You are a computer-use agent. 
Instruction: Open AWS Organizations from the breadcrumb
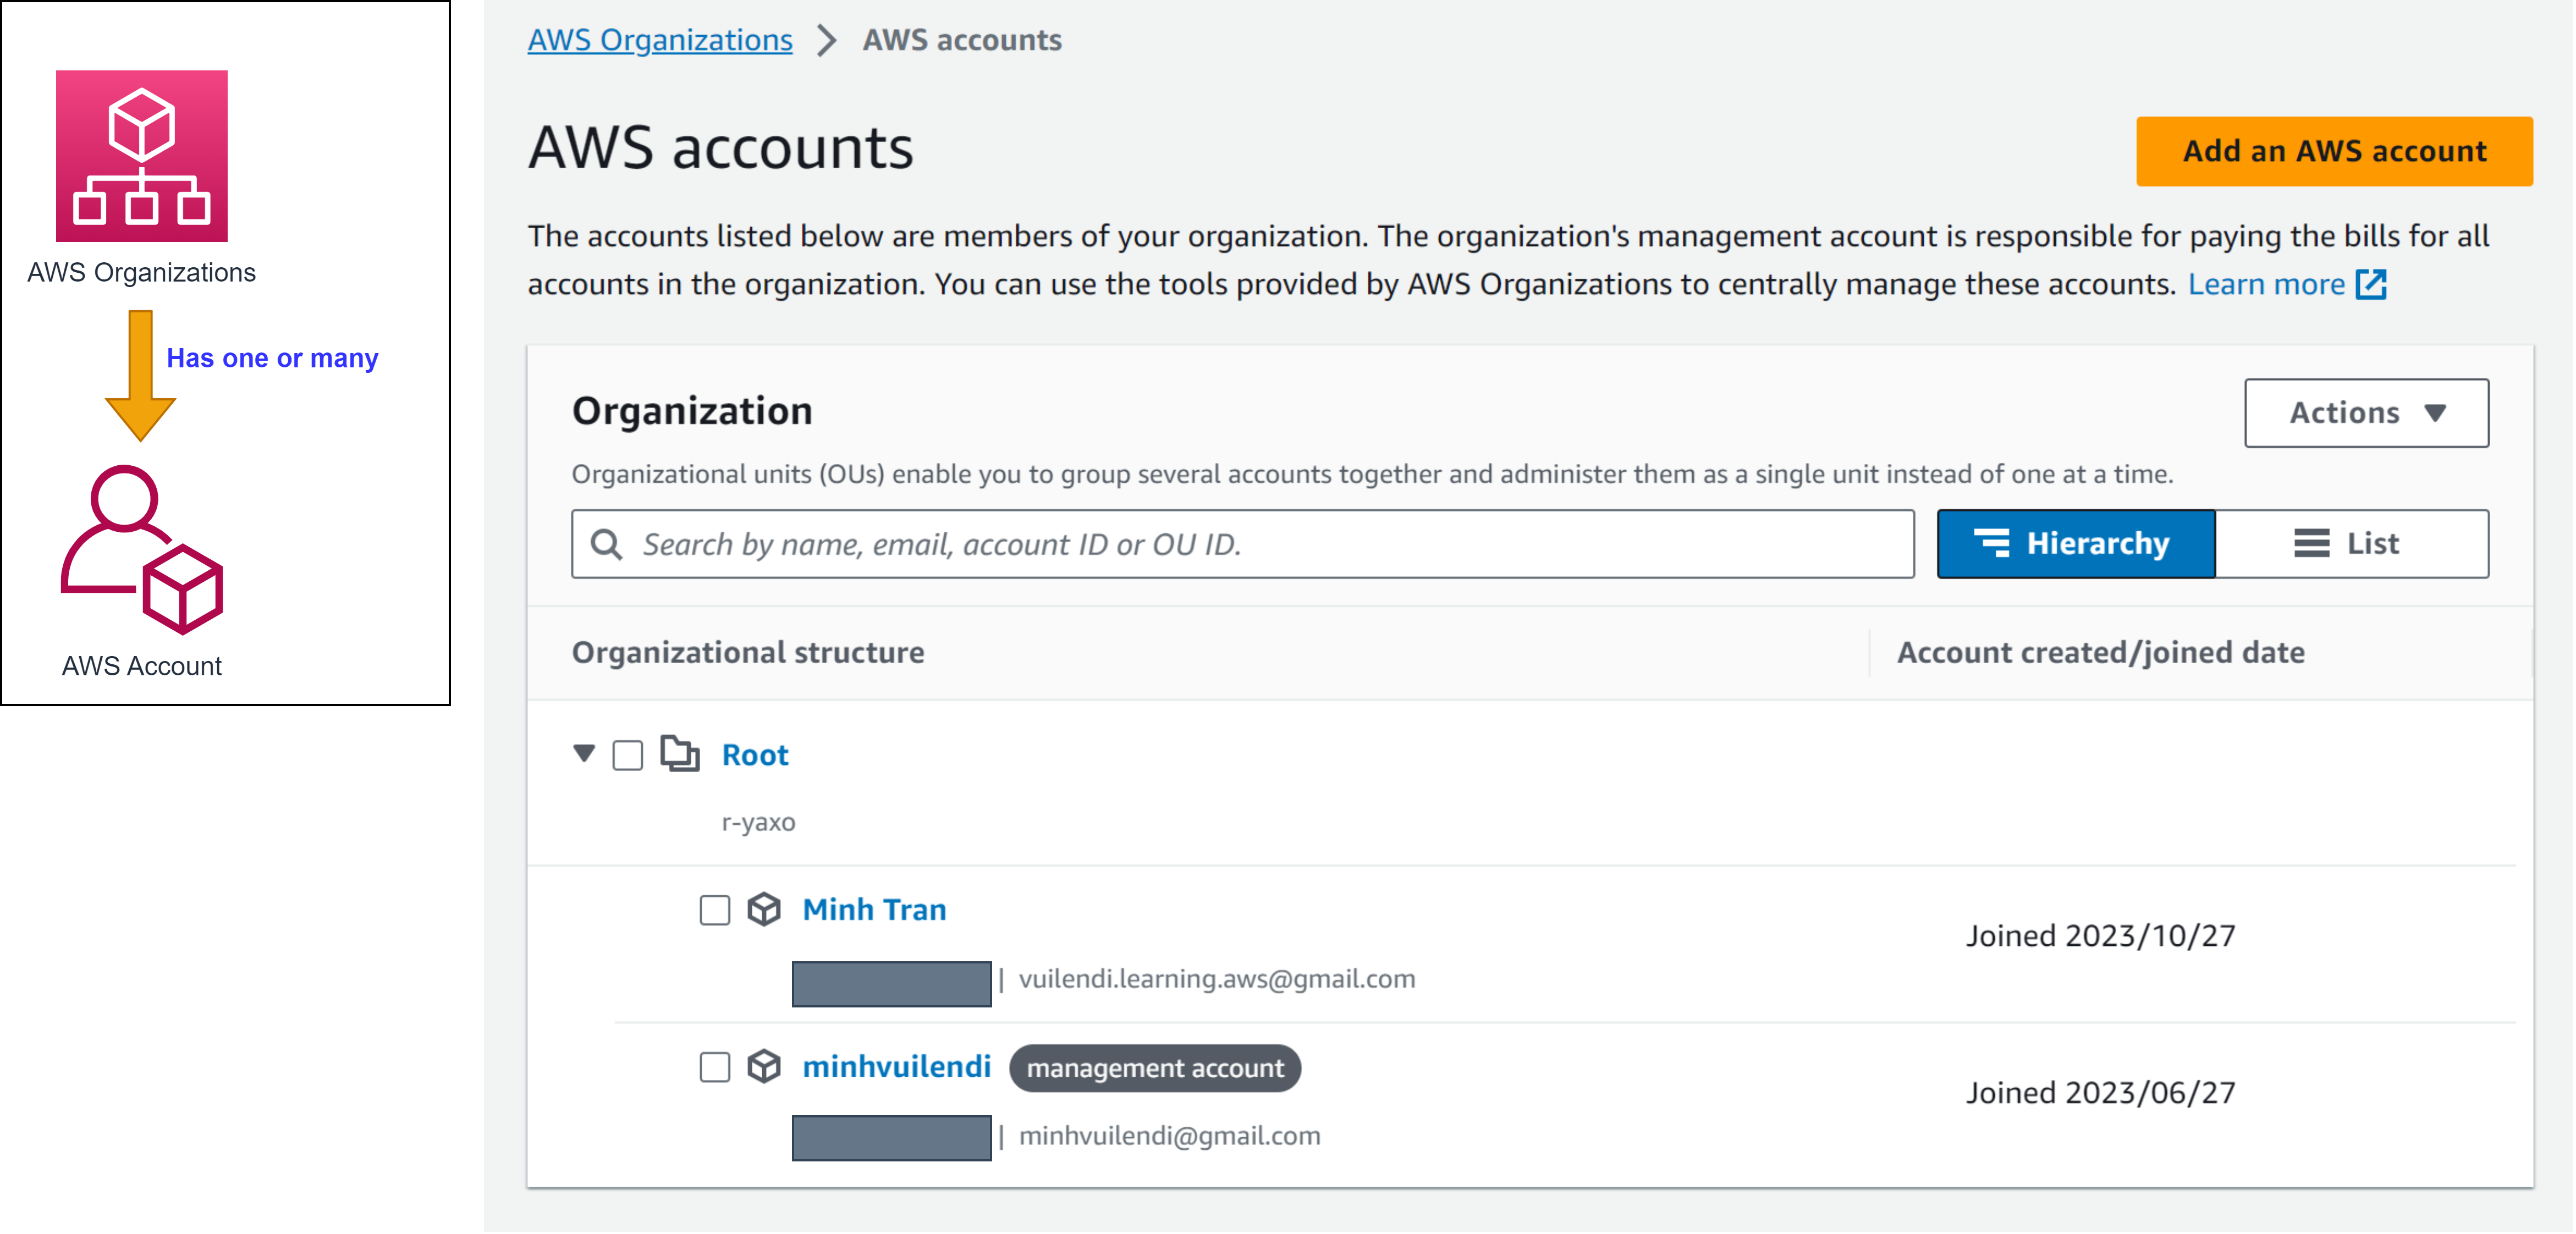(x=659, y=39)
